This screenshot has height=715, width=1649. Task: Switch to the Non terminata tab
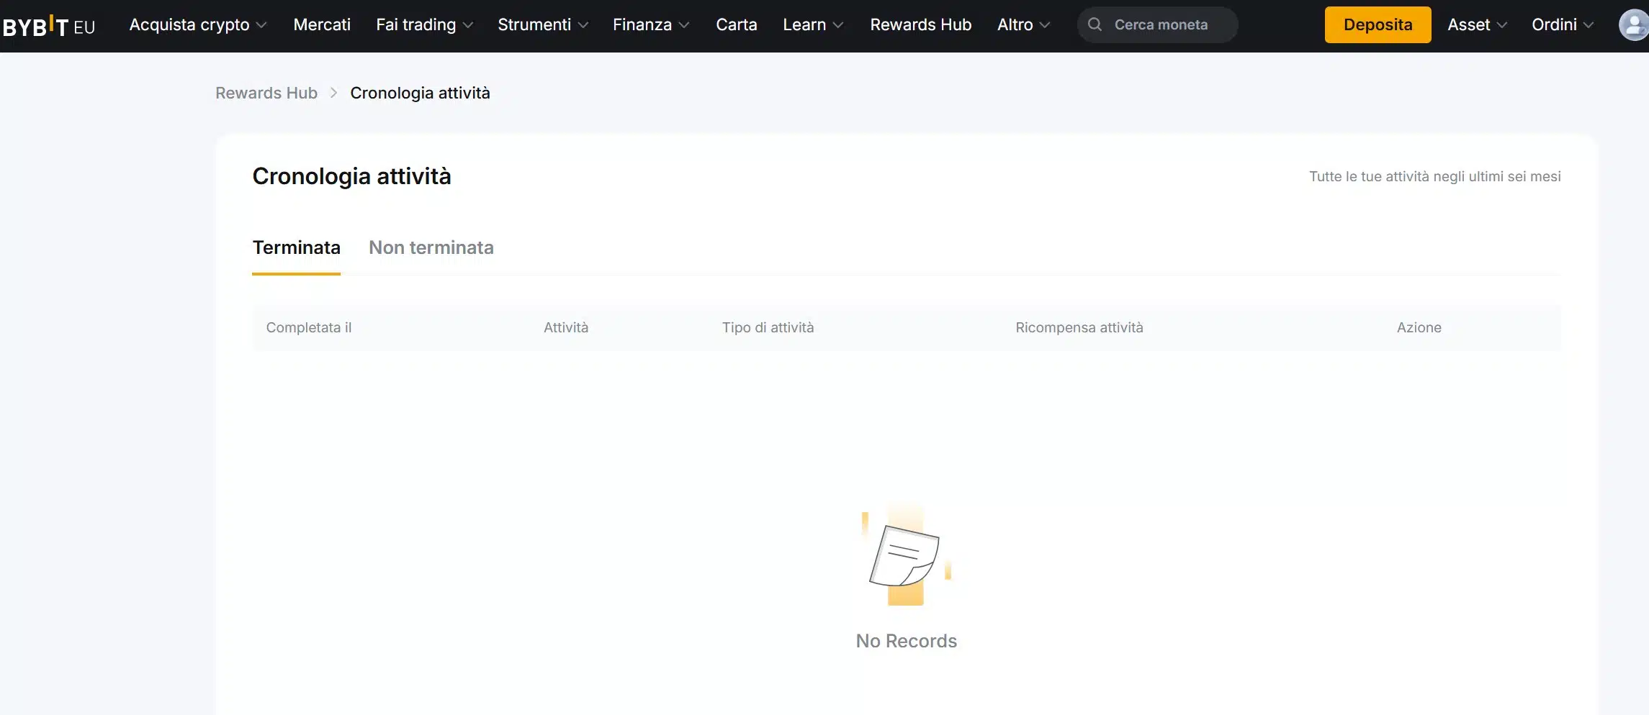[x=431, y=247]
